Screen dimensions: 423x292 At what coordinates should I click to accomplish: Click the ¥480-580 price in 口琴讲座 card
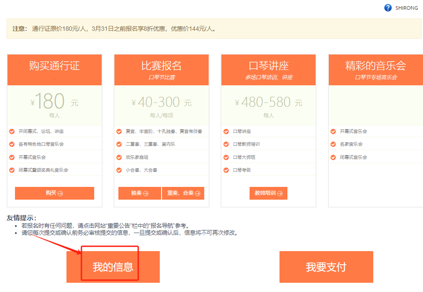pyautogui.click(x=269, y=102)
